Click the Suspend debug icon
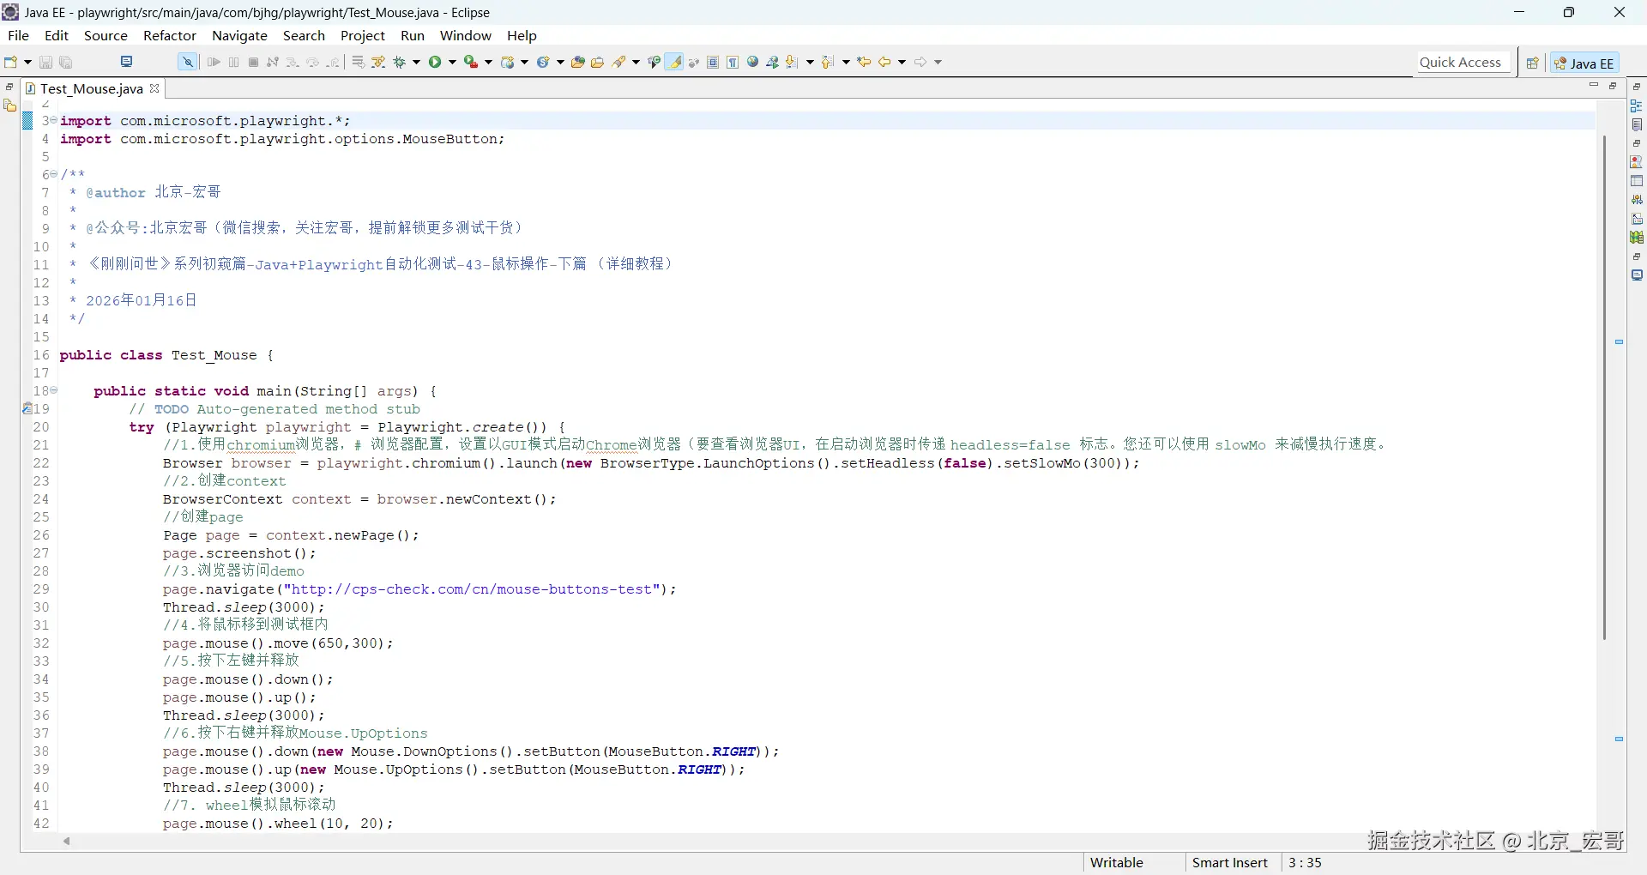The height and width of the screenshot is (875, 1647). [234, 62]
